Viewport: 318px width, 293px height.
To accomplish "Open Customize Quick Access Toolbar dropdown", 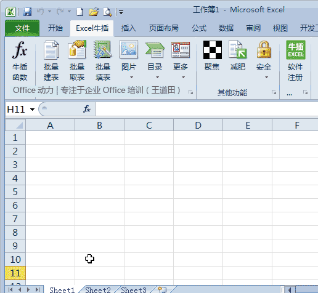I will (121, 12).
